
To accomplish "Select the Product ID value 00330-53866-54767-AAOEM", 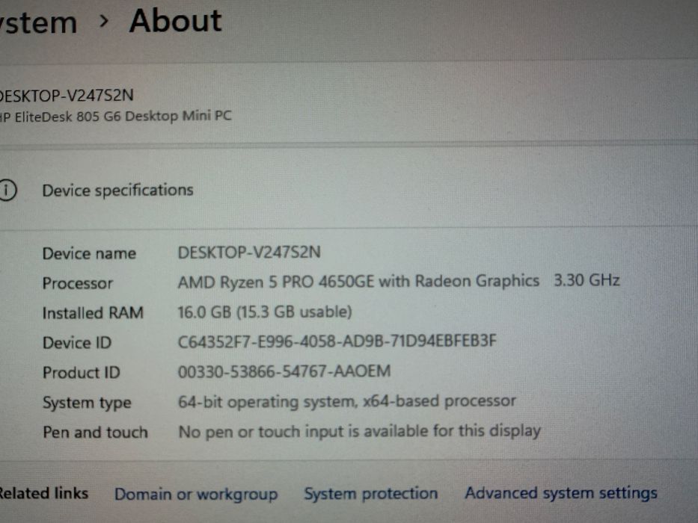I will (284, 371).
